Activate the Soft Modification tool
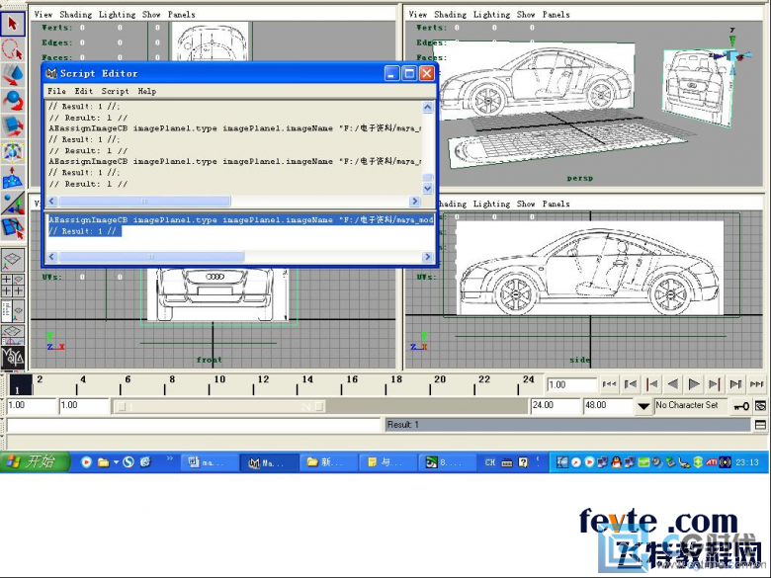This screenshot has height=578, width=771. click(13, 178)
